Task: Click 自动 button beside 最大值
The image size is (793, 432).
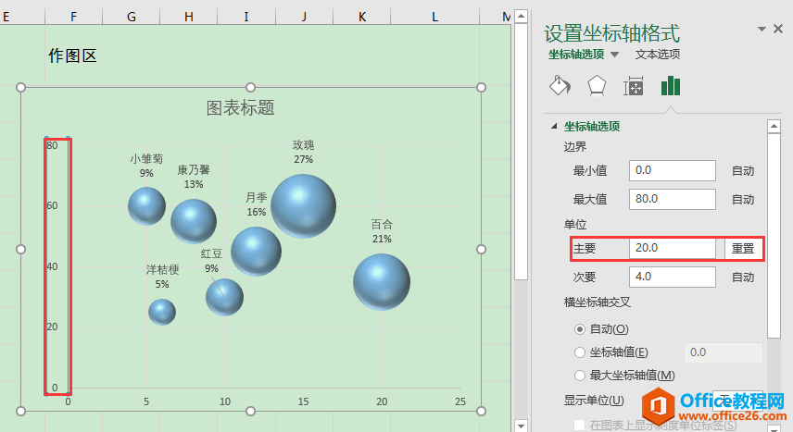Action: 743,200
